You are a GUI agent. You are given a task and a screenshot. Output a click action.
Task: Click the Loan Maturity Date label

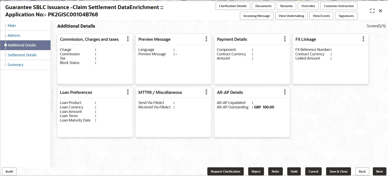click(x=75, y=120)
